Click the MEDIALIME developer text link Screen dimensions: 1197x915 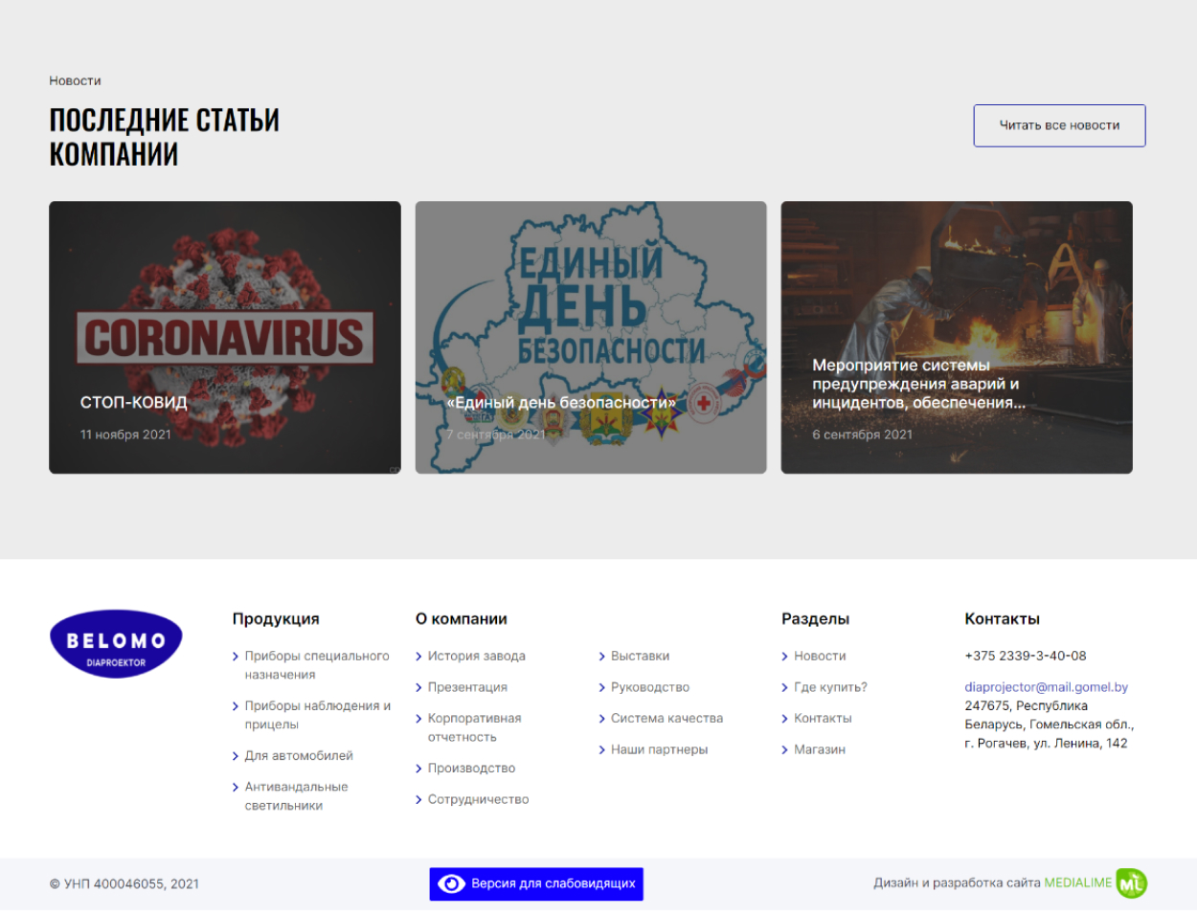[x=1078, y=883]
